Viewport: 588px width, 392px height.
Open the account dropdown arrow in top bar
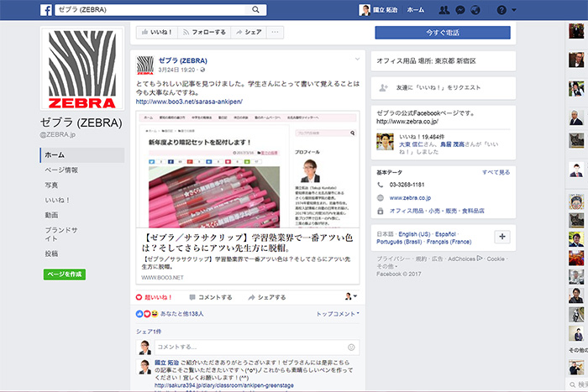(514, 10)
